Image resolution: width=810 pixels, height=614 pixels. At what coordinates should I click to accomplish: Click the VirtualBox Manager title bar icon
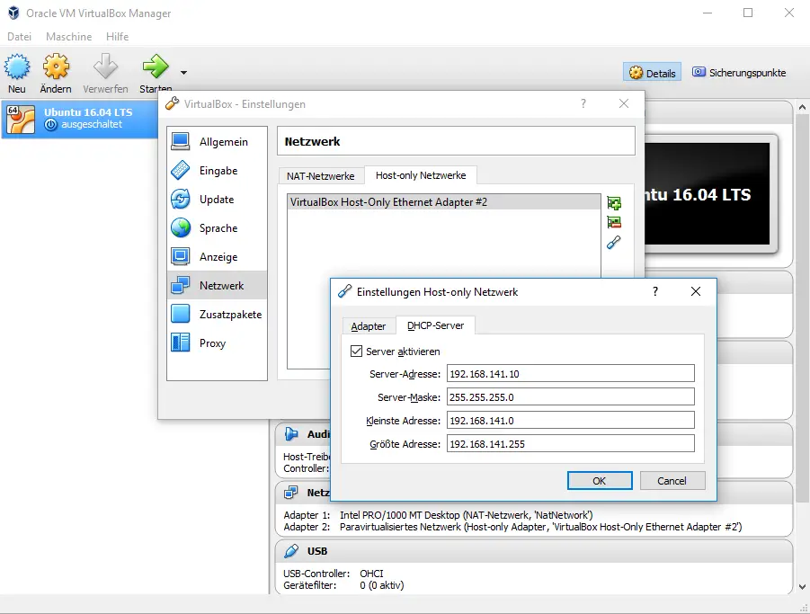coord(14,13)
